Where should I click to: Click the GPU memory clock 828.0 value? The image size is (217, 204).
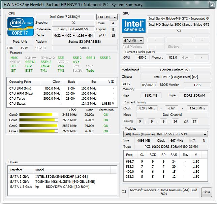(x=173, y=58)
